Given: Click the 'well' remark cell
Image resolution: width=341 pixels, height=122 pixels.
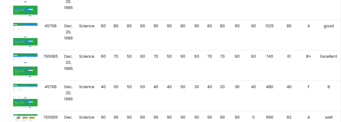Looking at the screenshot, I should click(328, 117).
